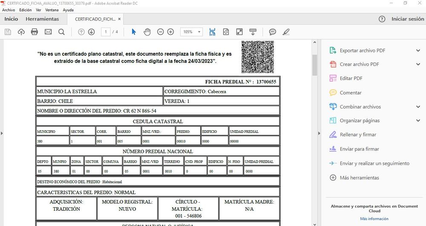Expand Exportar archivo PDF chevron
The height and width of the screenshot is (226, 426).
click(418, 51)
